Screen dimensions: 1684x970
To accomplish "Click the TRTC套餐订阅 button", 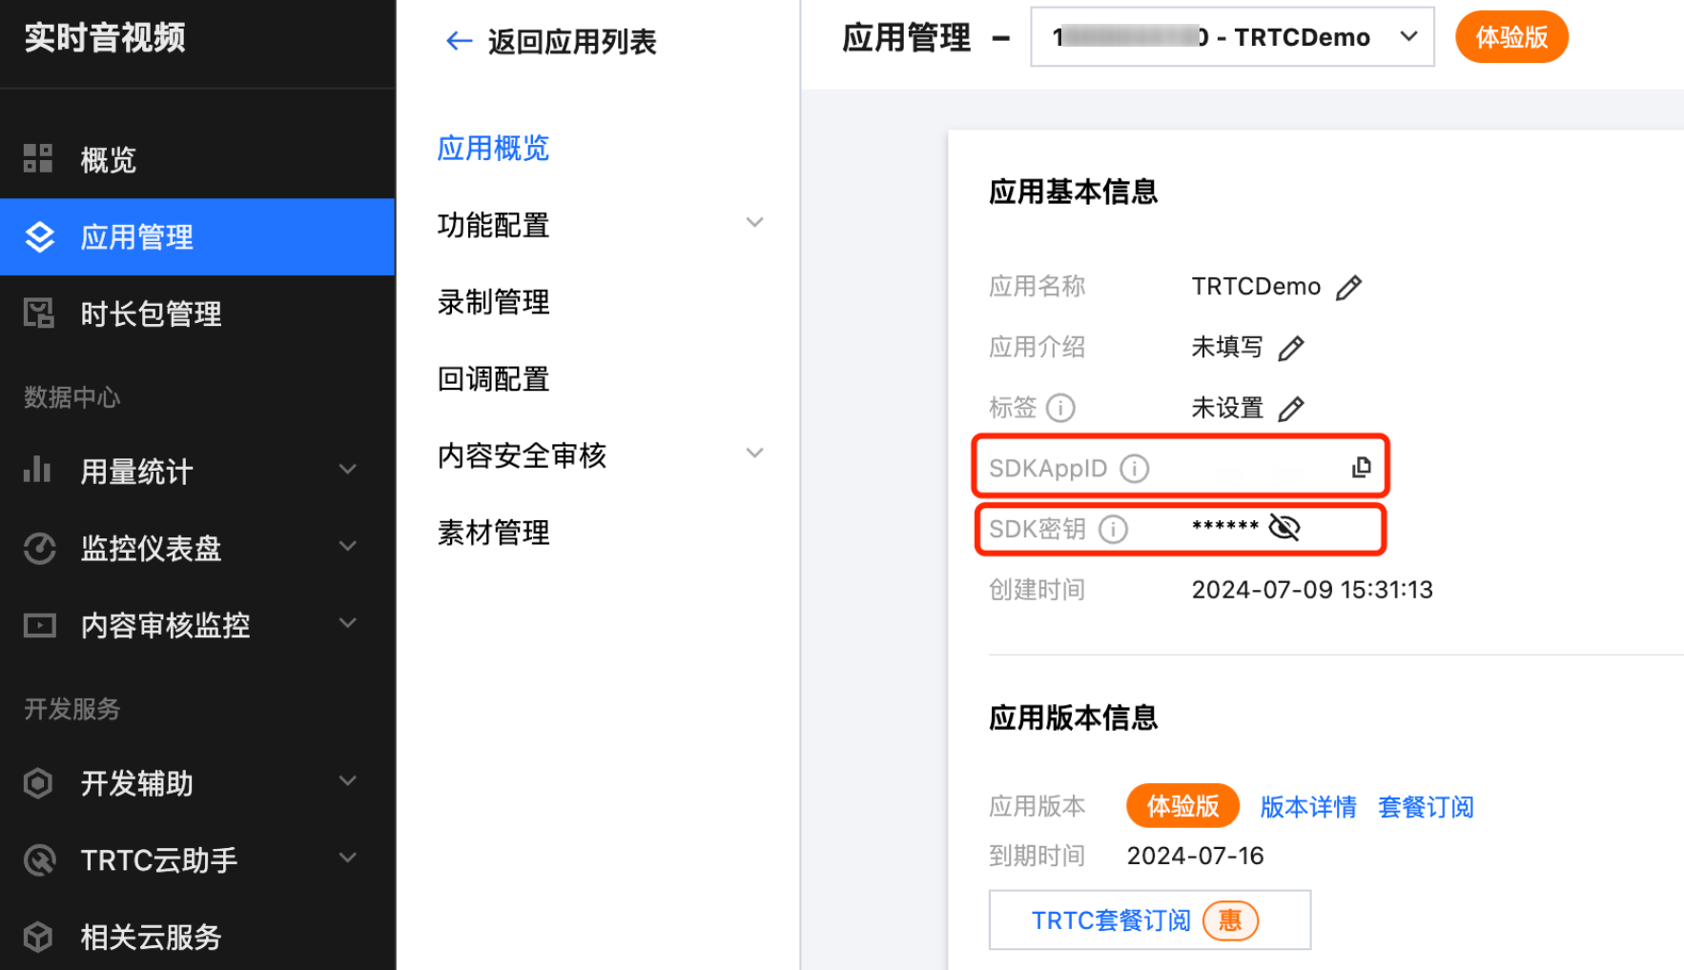I will coord(1150,919).
